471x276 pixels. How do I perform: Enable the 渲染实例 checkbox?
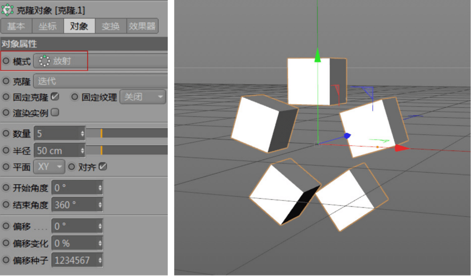click(55, 112)
